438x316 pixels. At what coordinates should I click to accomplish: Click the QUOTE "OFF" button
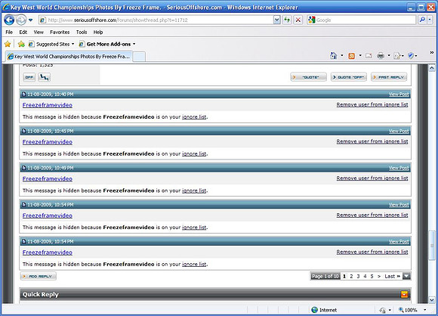(x=349, y=77)
